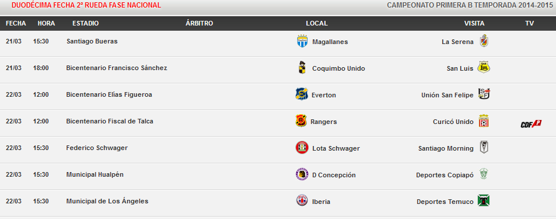
Task: Open the CDF Premium TV logo
Action: click(x=531, y=124)
